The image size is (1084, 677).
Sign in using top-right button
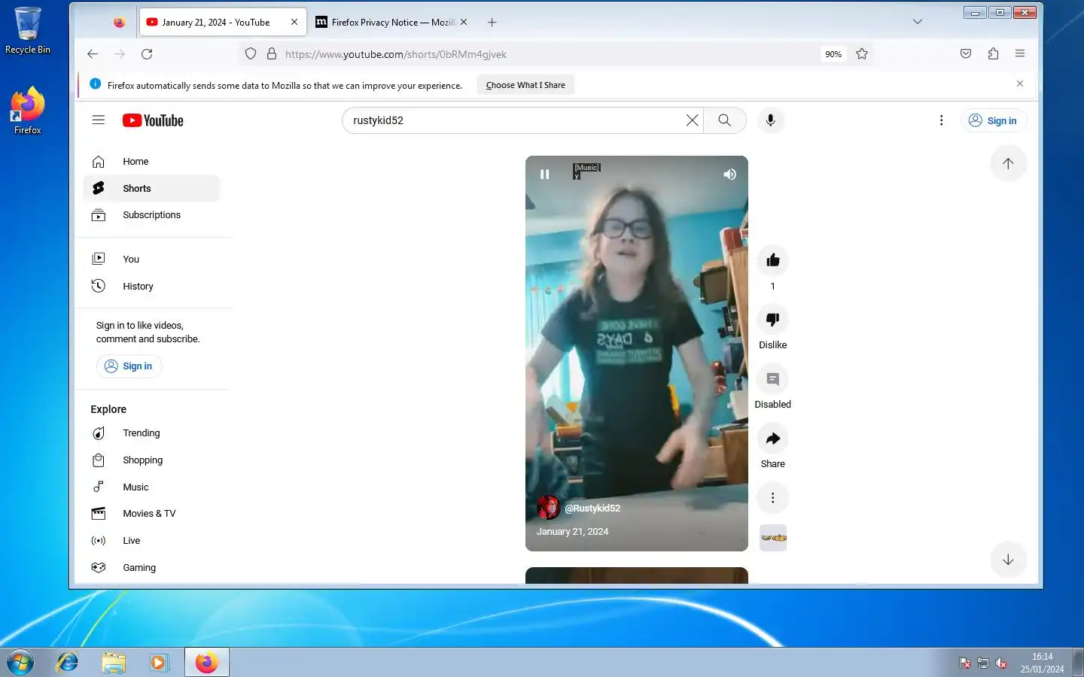pyautogui.click(x=993, y=120)
